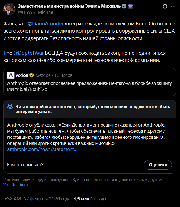Click the Axios logo avatar
The width and height of the screenshot is (180, 207).
[x=11, y=75]
